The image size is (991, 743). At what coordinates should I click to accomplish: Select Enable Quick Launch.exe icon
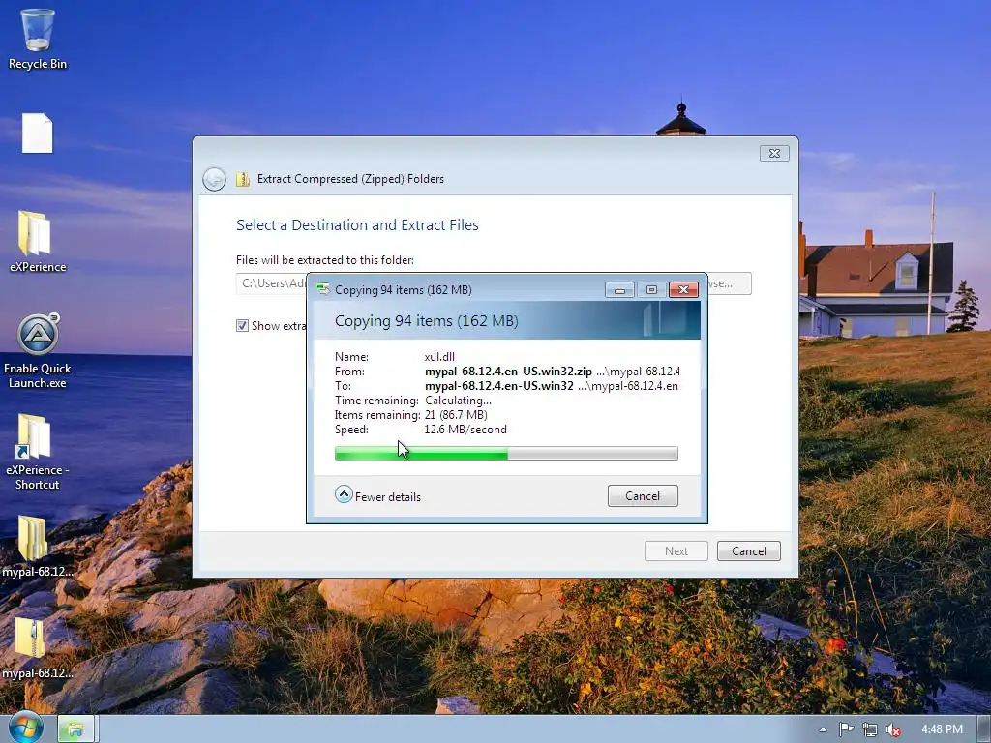[x=38, y=350]
